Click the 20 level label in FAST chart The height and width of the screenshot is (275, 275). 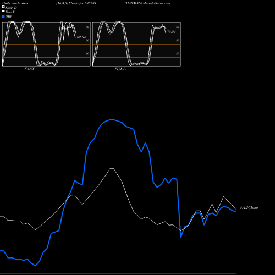coord(87,53)
